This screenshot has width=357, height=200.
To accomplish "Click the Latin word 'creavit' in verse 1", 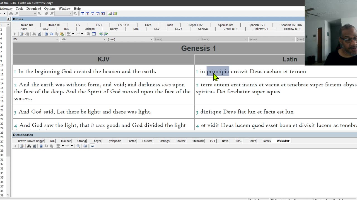I will pyautogui.click(x=239, y=71).
